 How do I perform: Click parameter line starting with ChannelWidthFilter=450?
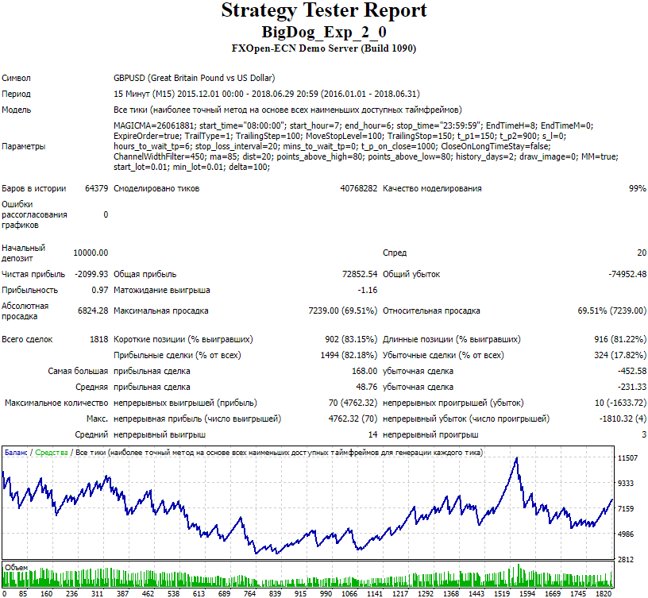(366, 156)
